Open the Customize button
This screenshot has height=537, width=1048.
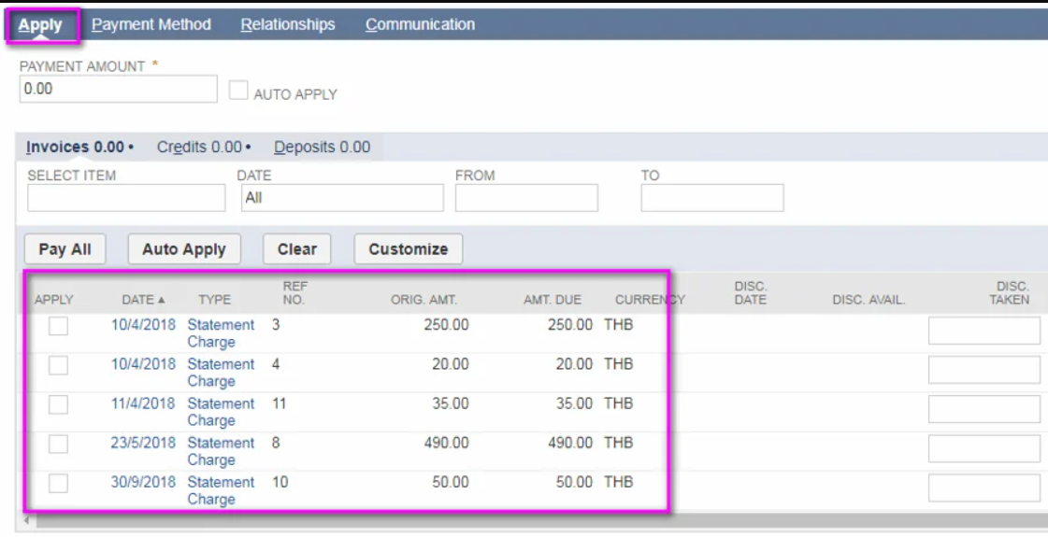[408, 249]
